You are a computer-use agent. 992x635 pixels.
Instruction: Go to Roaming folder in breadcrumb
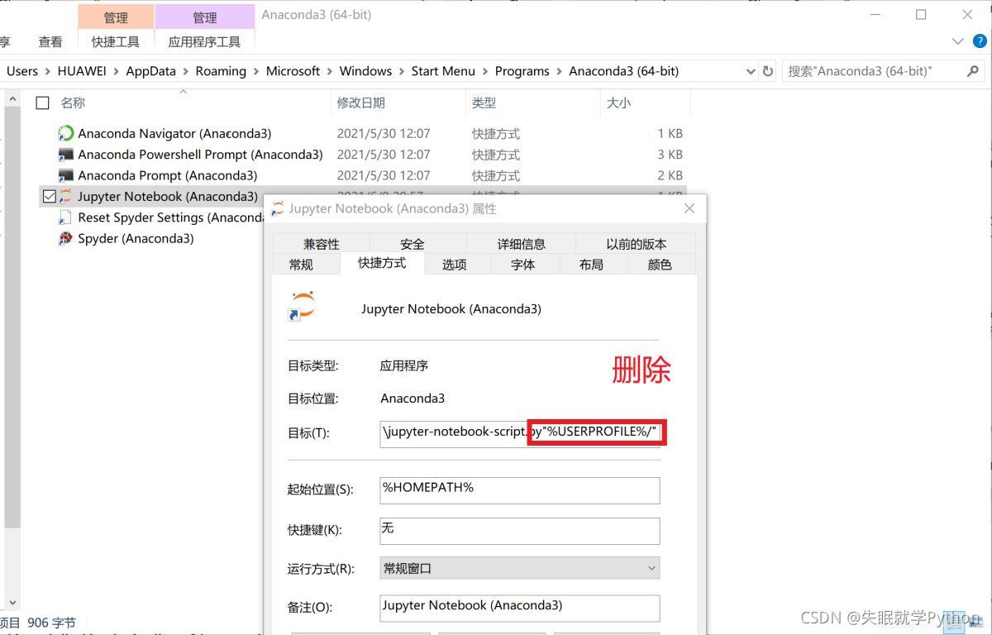(221, 71)
